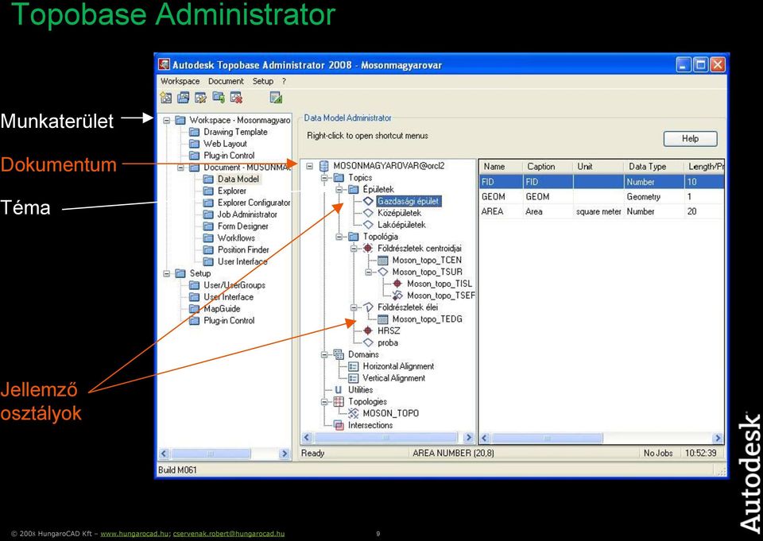The width and height of the screenshot is (763, 541).
Task: Click the folder icon beside Web Layout
Action: tap(194, 144)
